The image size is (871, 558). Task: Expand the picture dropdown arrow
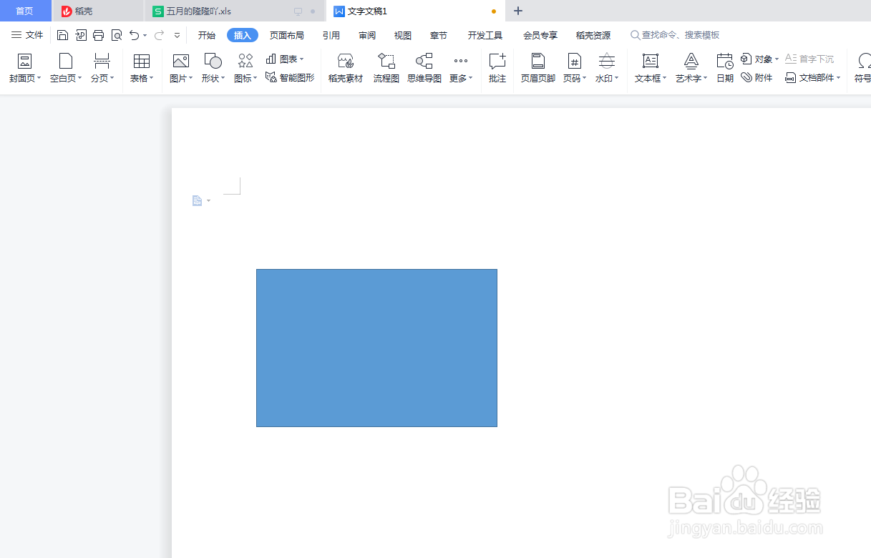[x=191, y=79]
